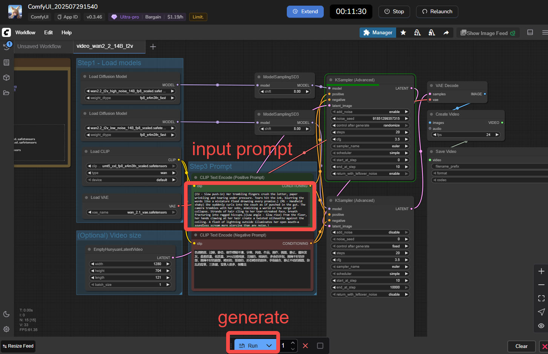The width and height of the screenshot is (548, 354).
Task: Toggle Show Image Feed
Action: [488, 33]
